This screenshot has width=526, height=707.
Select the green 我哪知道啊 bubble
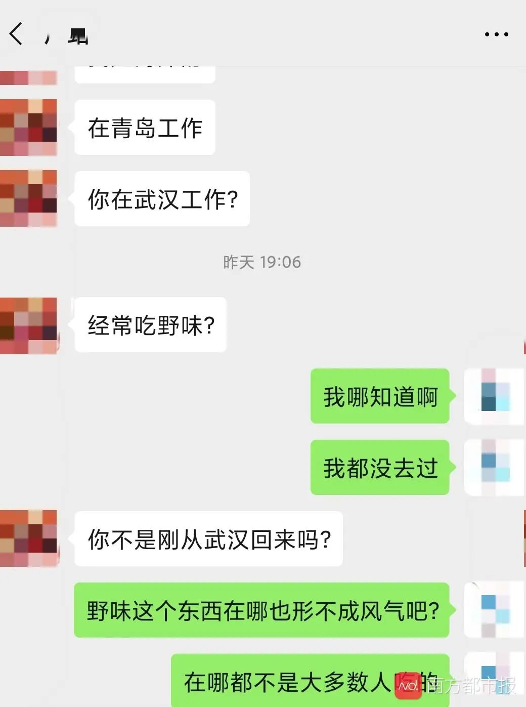coord(380,396)
